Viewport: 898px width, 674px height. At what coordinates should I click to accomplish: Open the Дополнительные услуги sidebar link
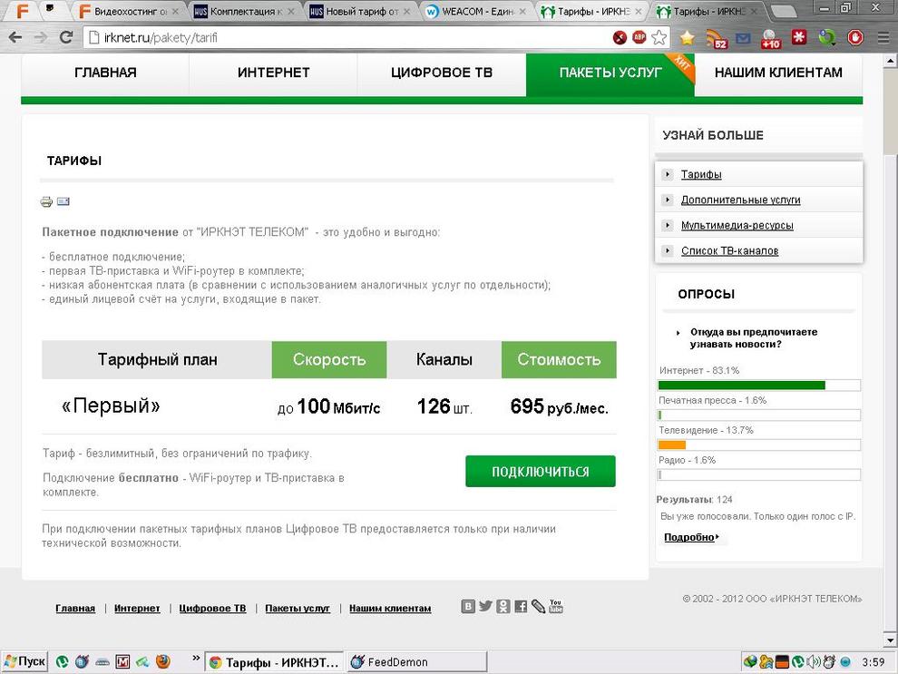tap(740, 200)
